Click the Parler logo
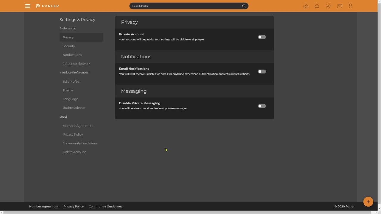381x214 pixels. pyautogui.click(x=47, y=6)
